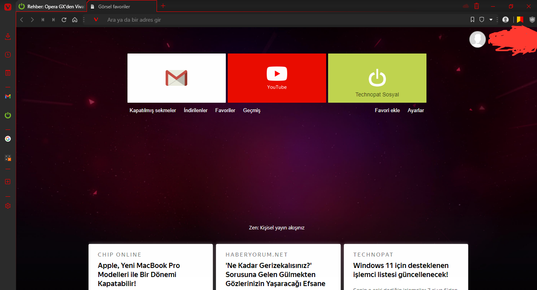The width and height of the screenshot is (537, 290).
Task: Open the Geçmiş link
Action: pos(252,111)
